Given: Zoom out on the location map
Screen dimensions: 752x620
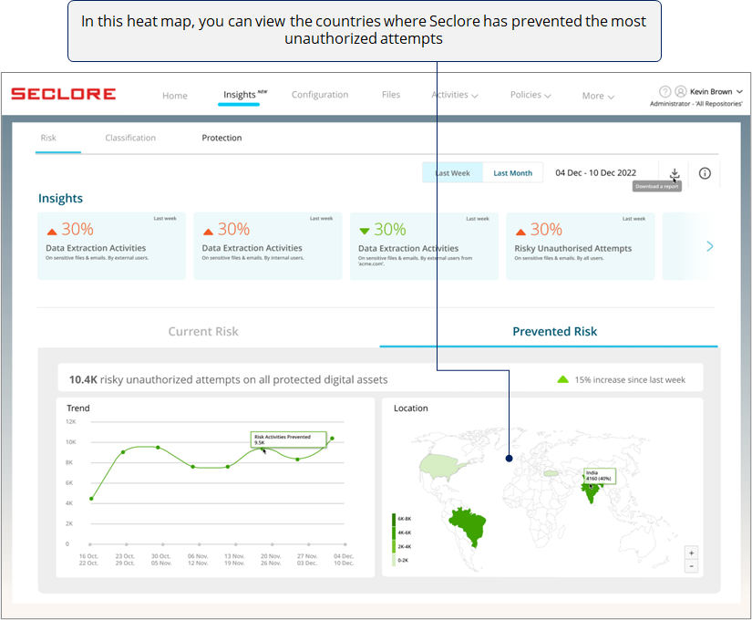Looking at the screenshot, I should [691, 566].
